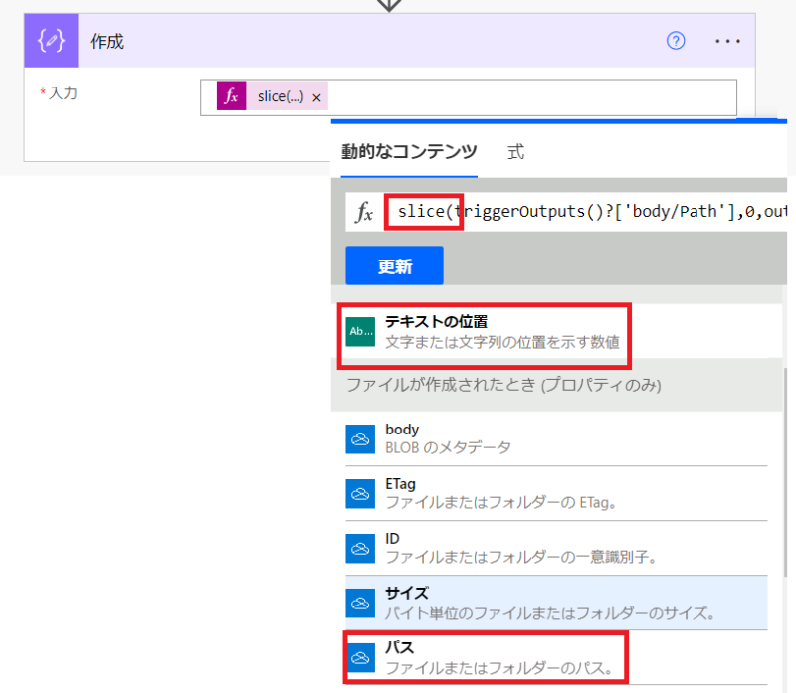This screenshot has height=693, width=796.
Task: Choose the サイズ dynamic content entry
Action: (547, 602)
